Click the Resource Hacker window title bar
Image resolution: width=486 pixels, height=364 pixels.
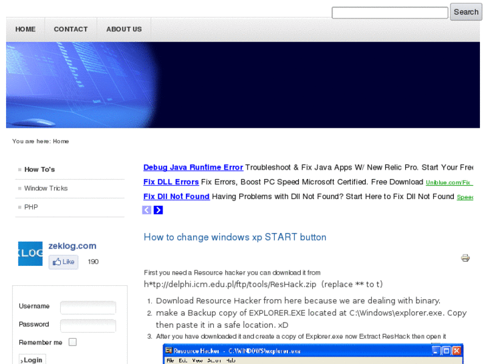point(313,351)
